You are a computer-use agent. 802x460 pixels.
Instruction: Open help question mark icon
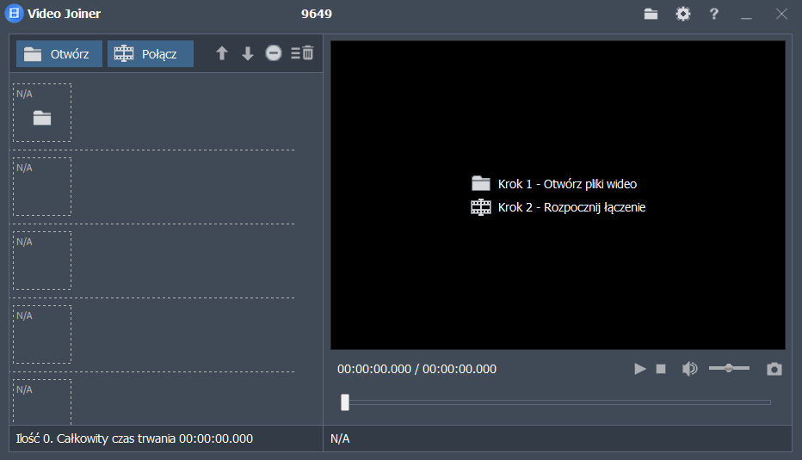pos(714,14)
